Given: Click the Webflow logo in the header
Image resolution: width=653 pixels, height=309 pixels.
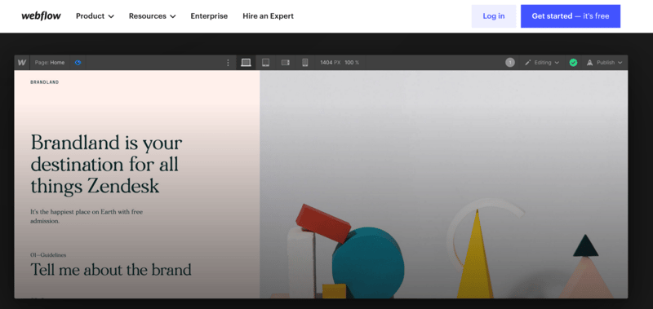Looking at the screenshot, I should tap(42, 16).
